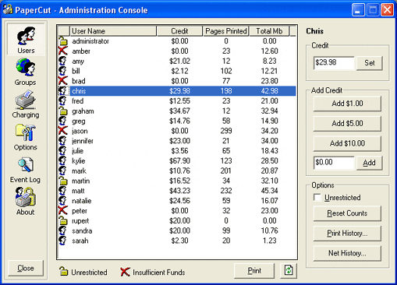This screenshot has width=397, height=285.
Task: Click the Add $5.00 button
Action: coord(347,124)
